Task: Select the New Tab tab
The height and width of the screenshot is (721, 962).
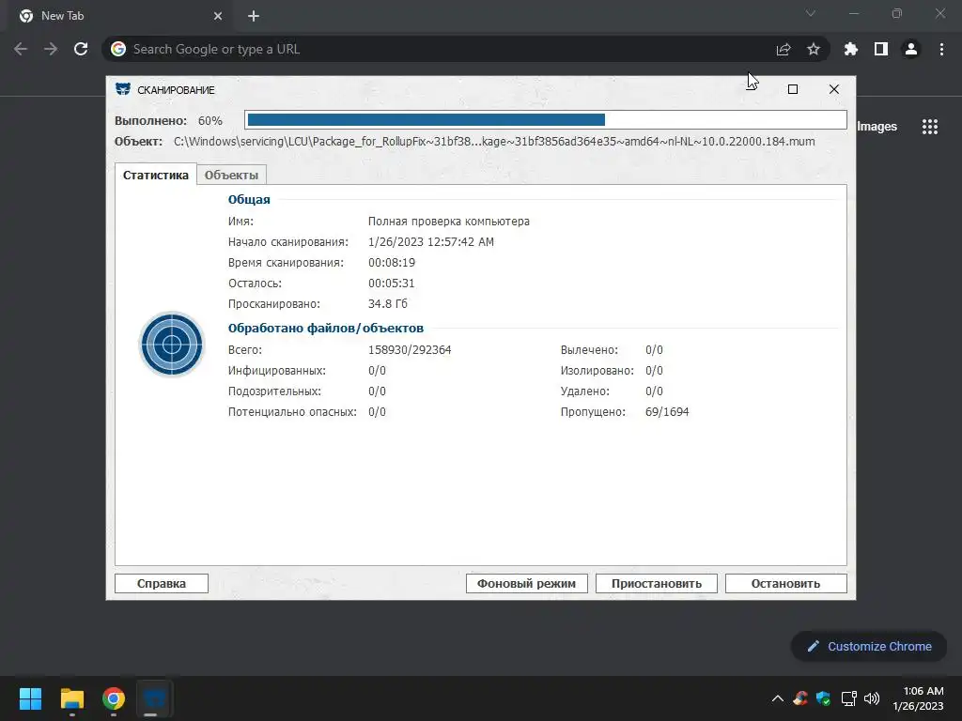Action: click(x=119, y=16)
